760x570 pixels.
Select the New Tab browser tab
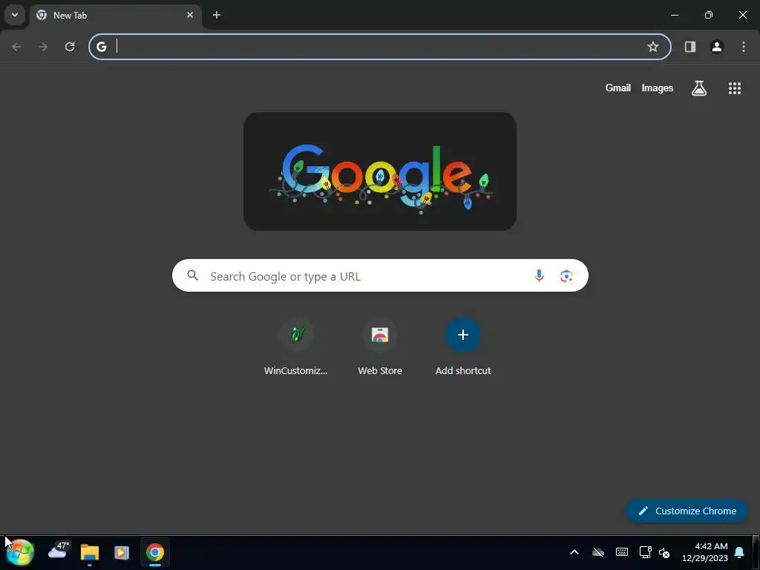116,16
